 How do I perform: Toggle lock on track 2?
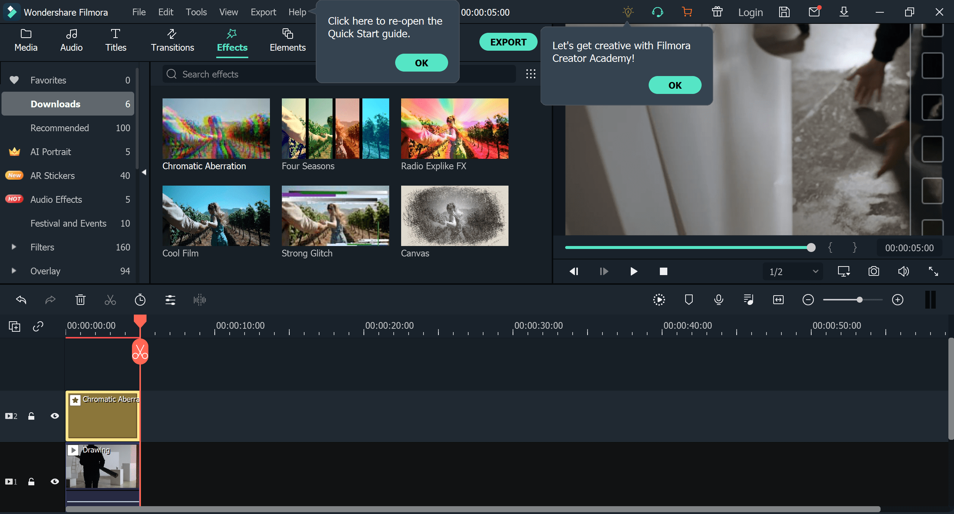pos(31,415)
